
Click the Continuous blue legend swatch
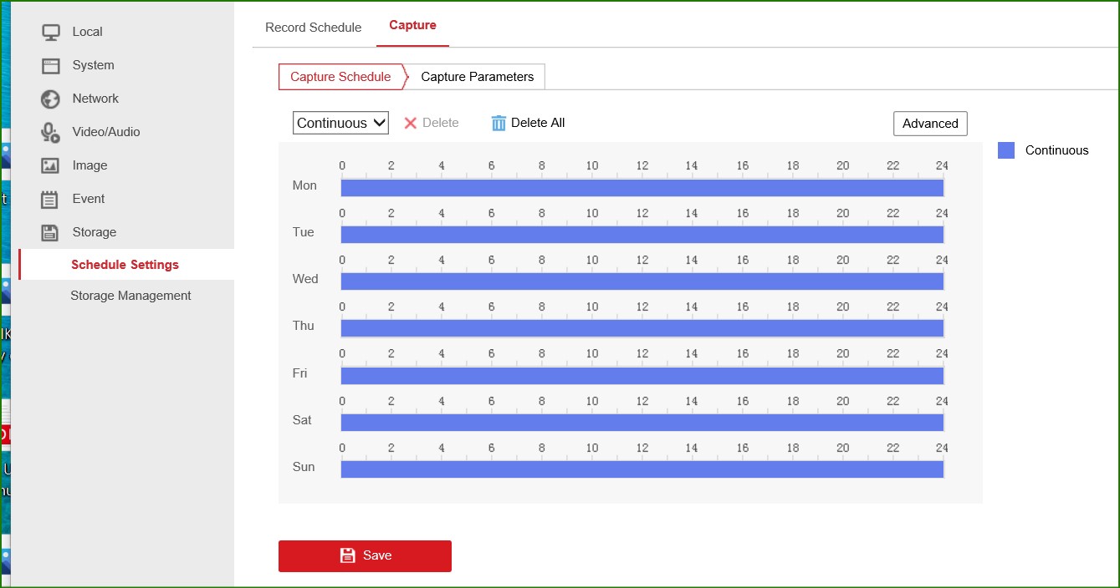(x=1006, y=150)
